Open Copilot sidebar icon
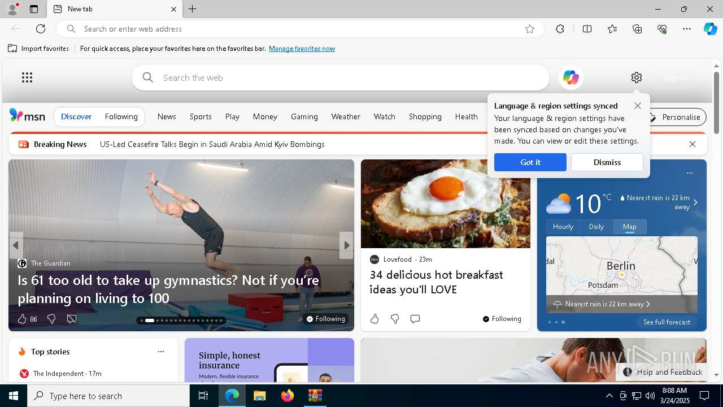The width and height of the screenshot is (723, 407). tap(710, 29)
